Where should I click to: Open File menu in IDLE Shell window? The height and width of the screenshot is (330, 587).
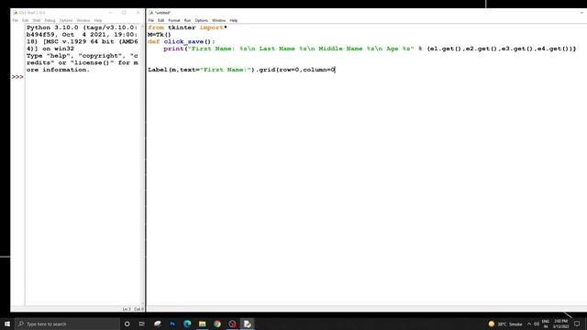(x=16, y=20)
